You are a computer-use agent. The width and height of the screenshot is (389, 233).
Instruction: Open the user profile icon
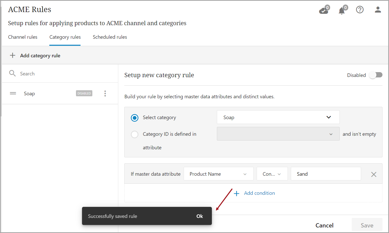tap(378, 10)
